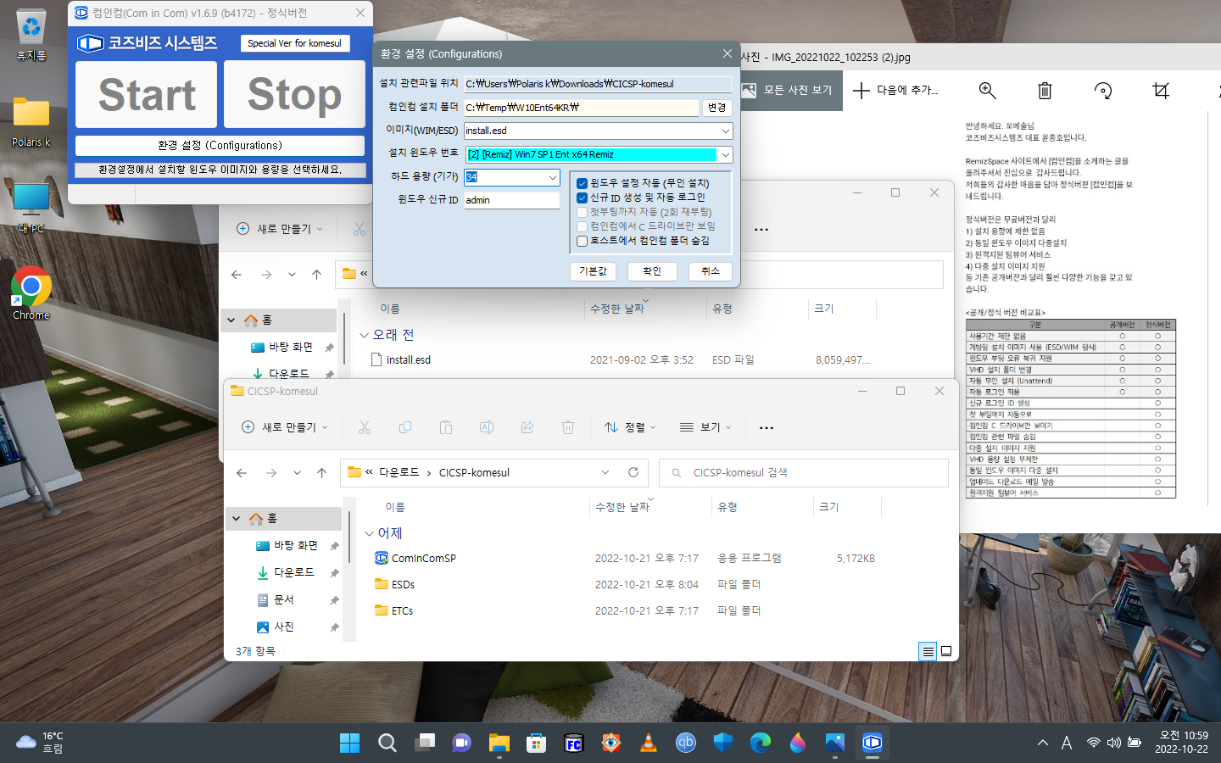
Task: Click the refresh icon in the CICSP-komesul address bar
Action: [633, 472]
